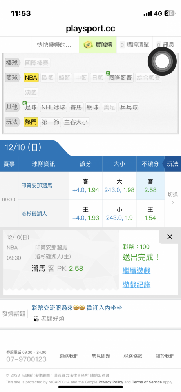Click the 常見問題 footer link
This screenshot has height=392, width=181.
tap(101, 356)
